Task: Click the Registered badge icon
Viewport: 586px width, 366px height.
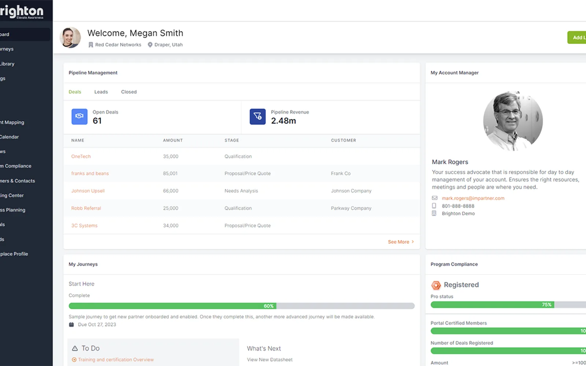Action: [x=436, y=285]
